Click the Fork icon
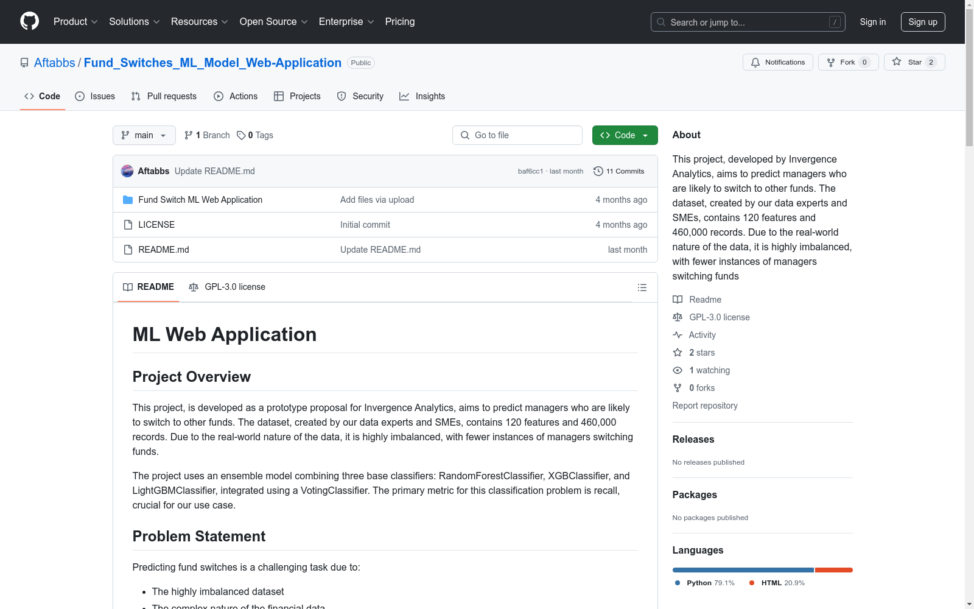 coord(831,62)
